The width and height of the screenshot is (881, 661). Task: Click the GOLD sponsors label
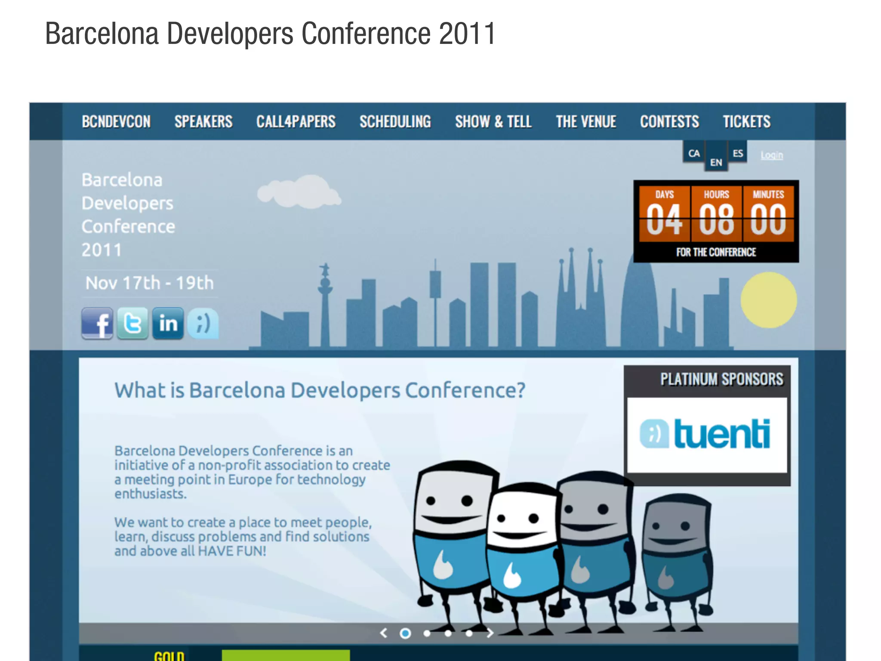pos(169,656)
